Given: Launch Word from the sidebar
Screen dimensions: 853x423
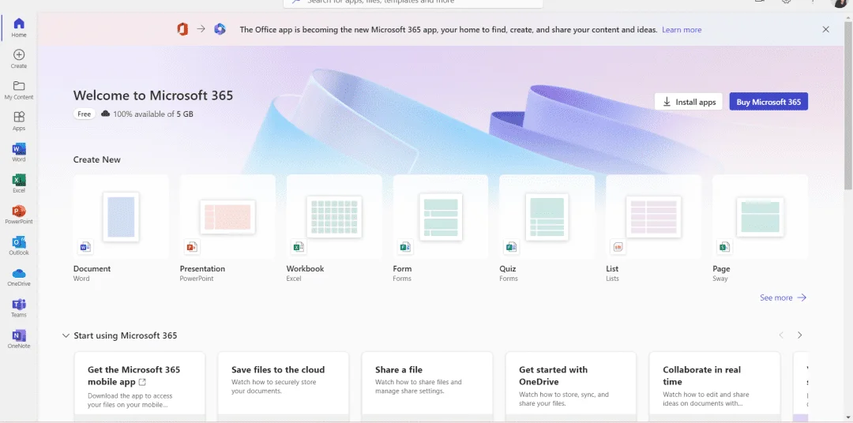Looking at the screenshot, I should point(18,152).
